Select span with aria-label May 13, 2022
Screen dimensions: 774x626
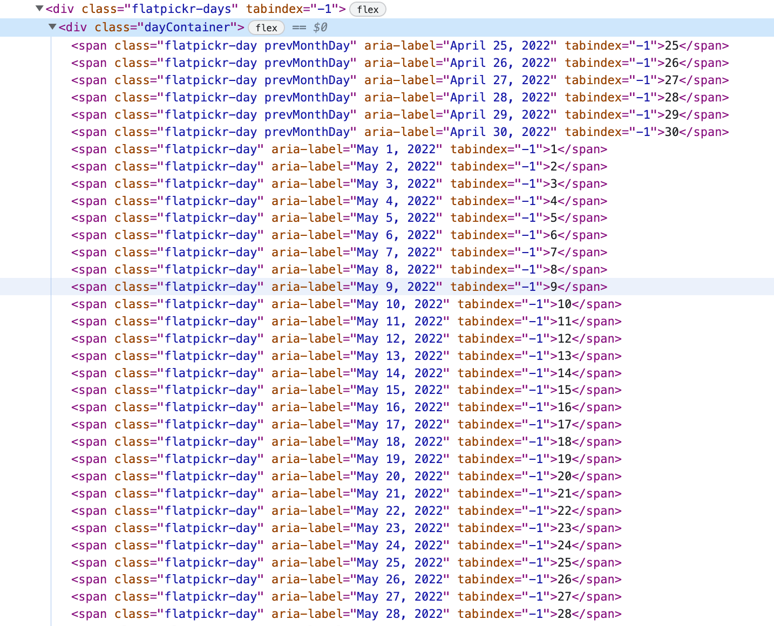coord(346,356)
